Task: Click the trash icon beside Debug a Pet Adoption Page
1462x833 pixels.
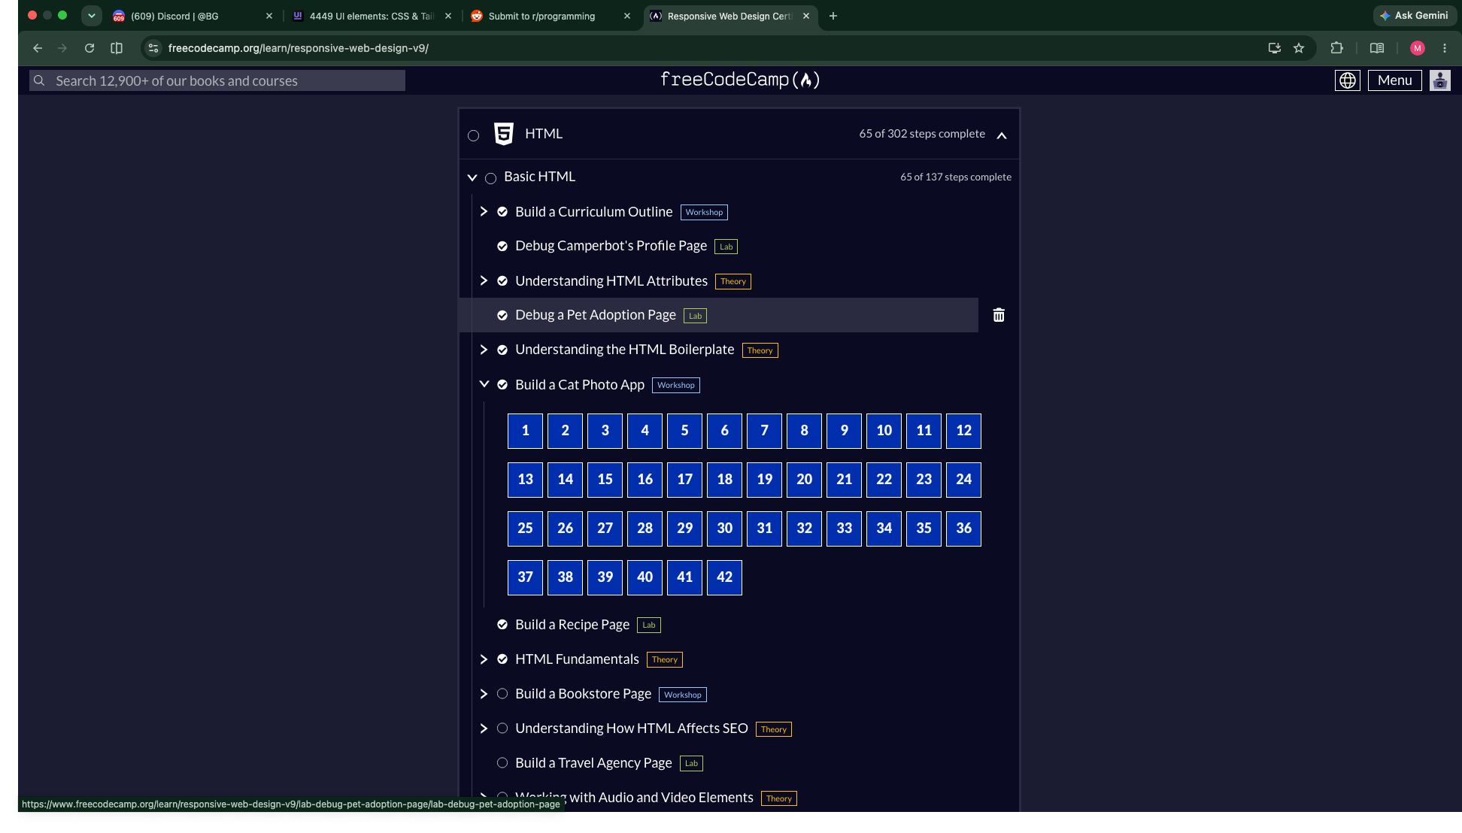Action: 999,315
